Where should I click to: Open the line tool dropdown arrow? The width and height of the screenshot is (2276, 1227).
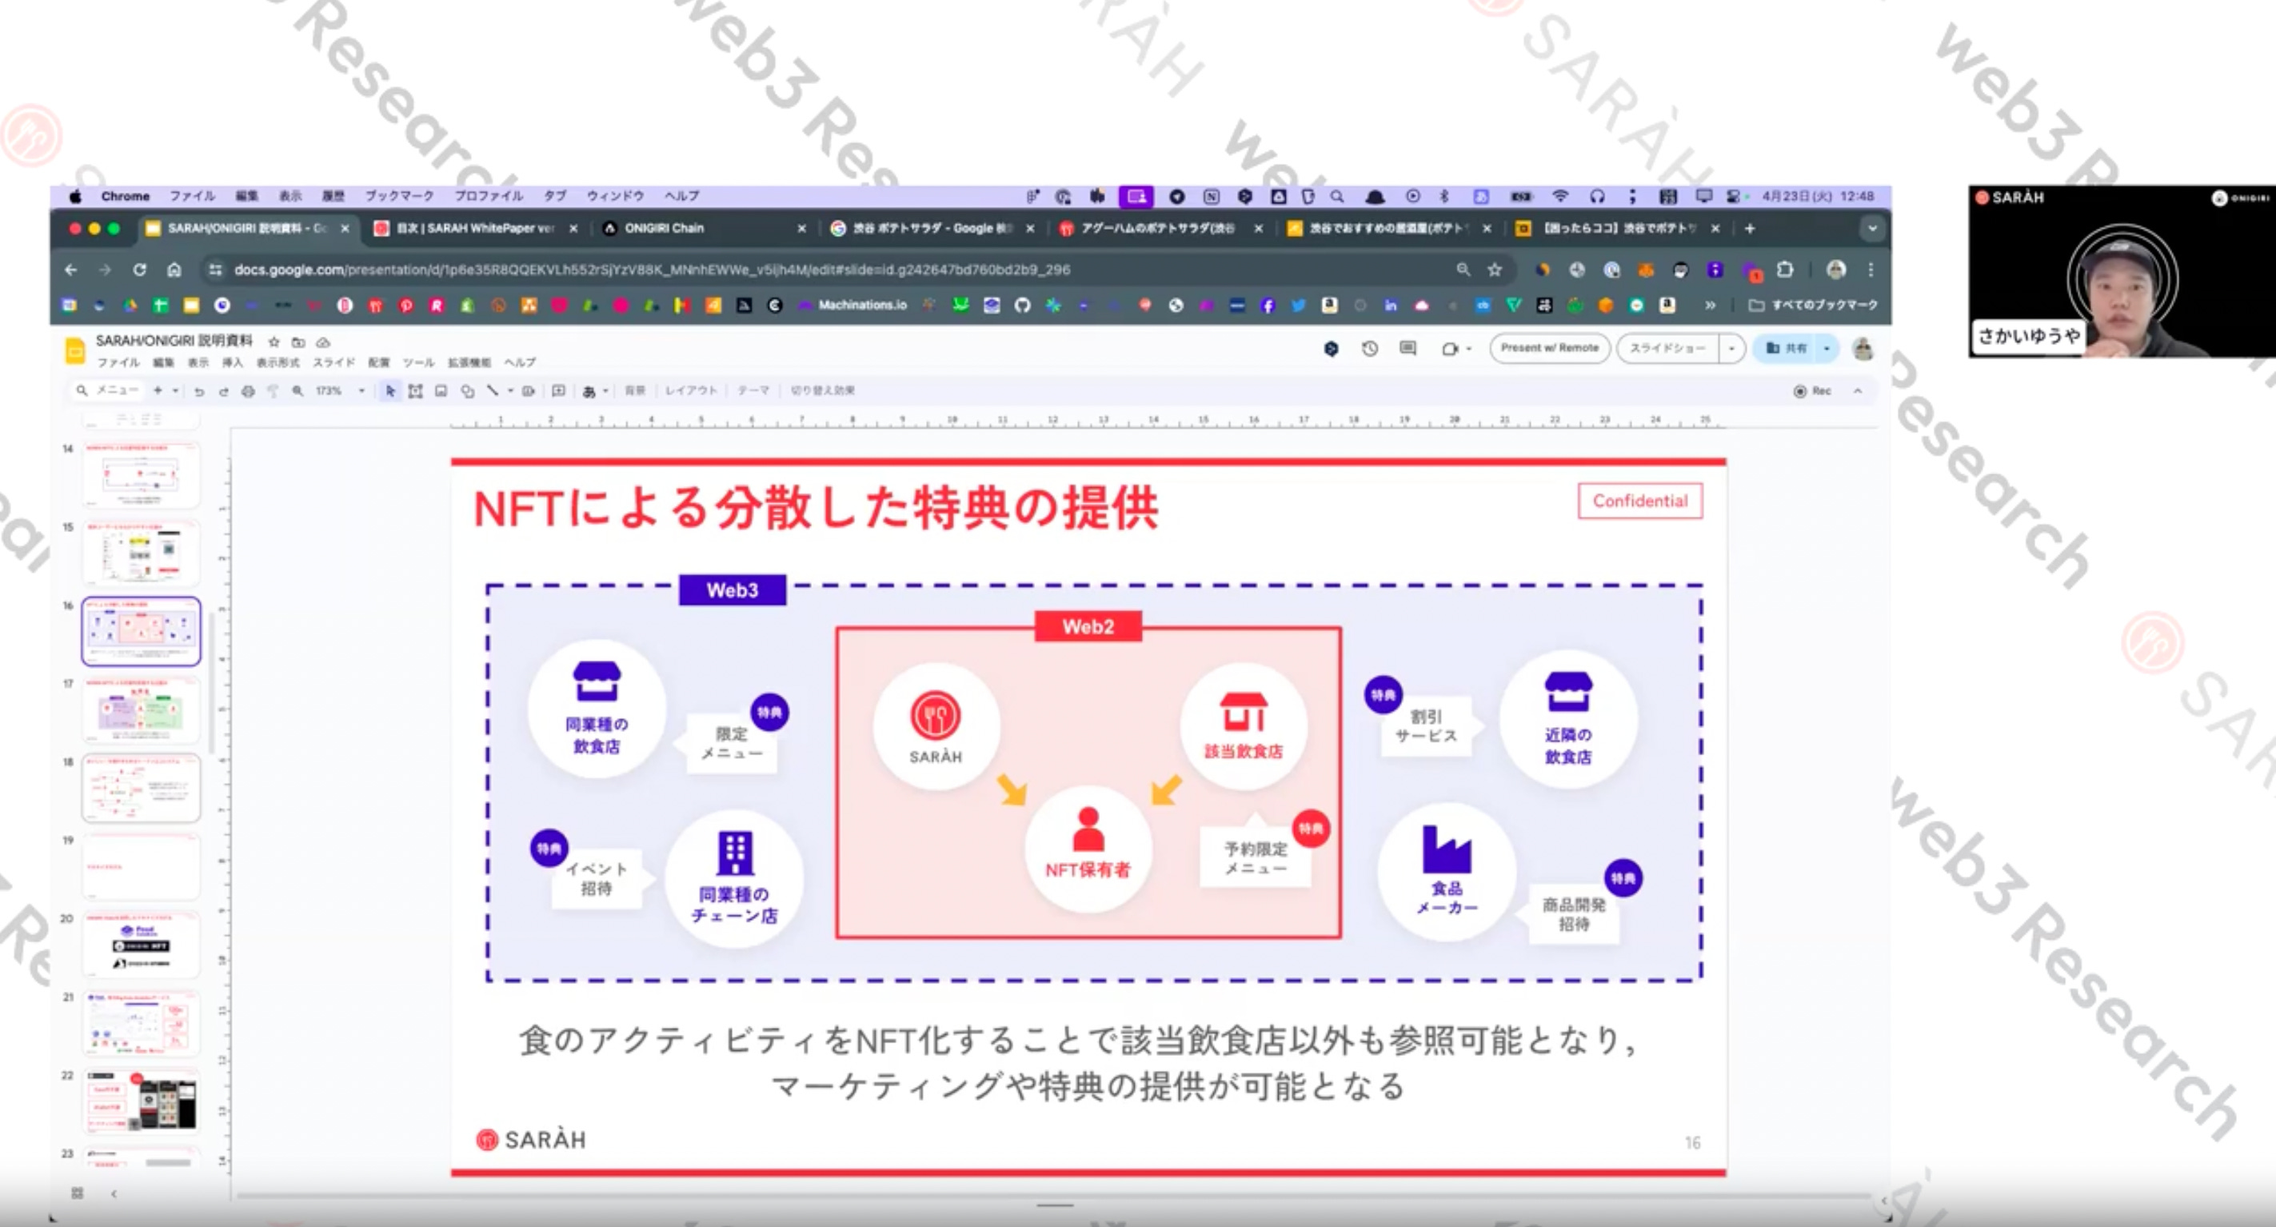tap(509, 390)
